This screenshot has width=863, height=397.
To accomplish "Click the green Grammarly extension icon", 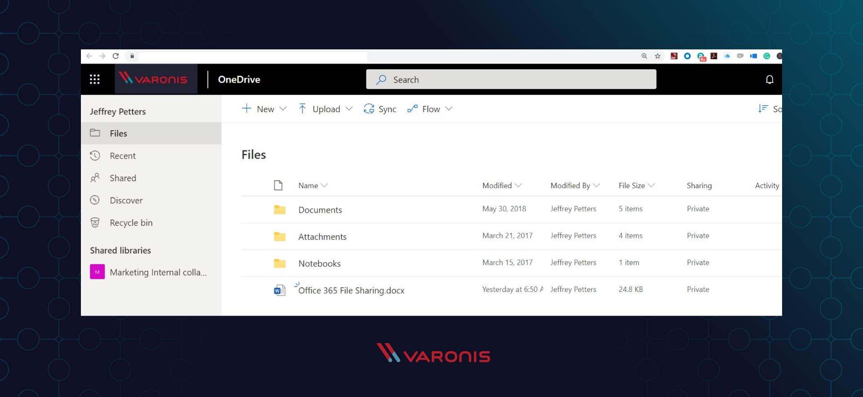I will pyautogui.click(x=767, y=56).
